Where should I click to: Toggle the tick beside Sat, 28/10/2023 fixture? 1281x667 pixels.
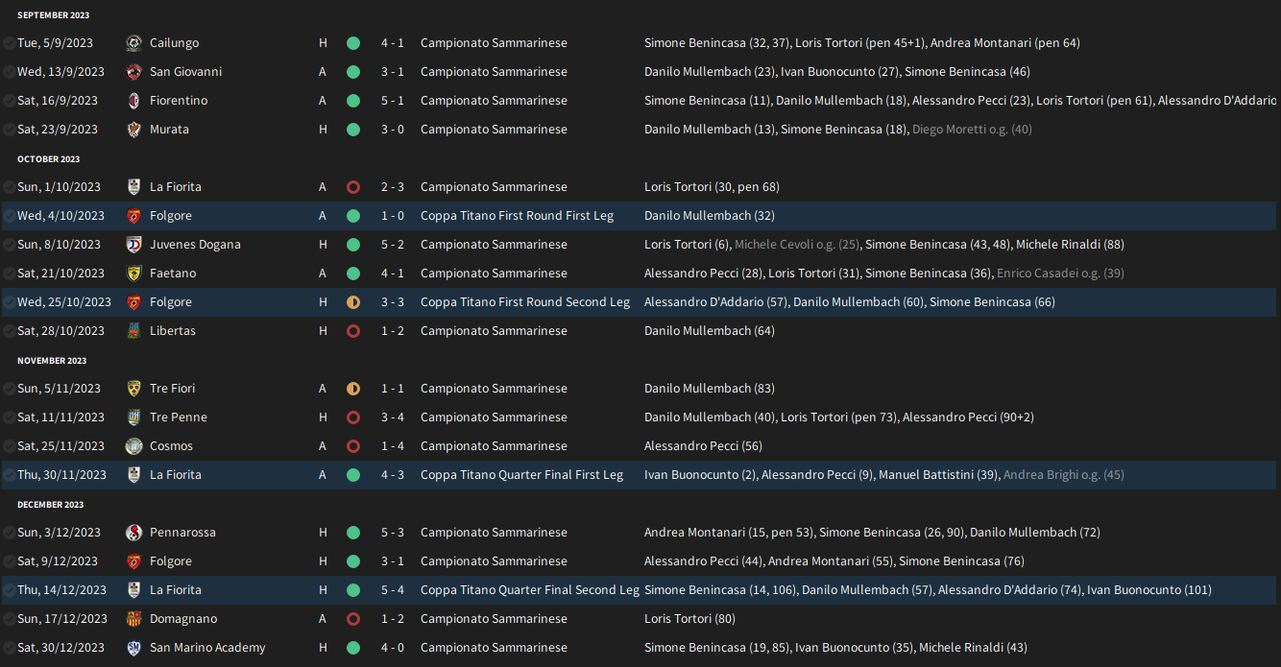coord(9,331)
